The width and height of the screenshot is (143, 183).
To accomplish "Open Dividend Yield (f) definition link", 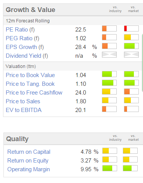I will coord(27,56).
